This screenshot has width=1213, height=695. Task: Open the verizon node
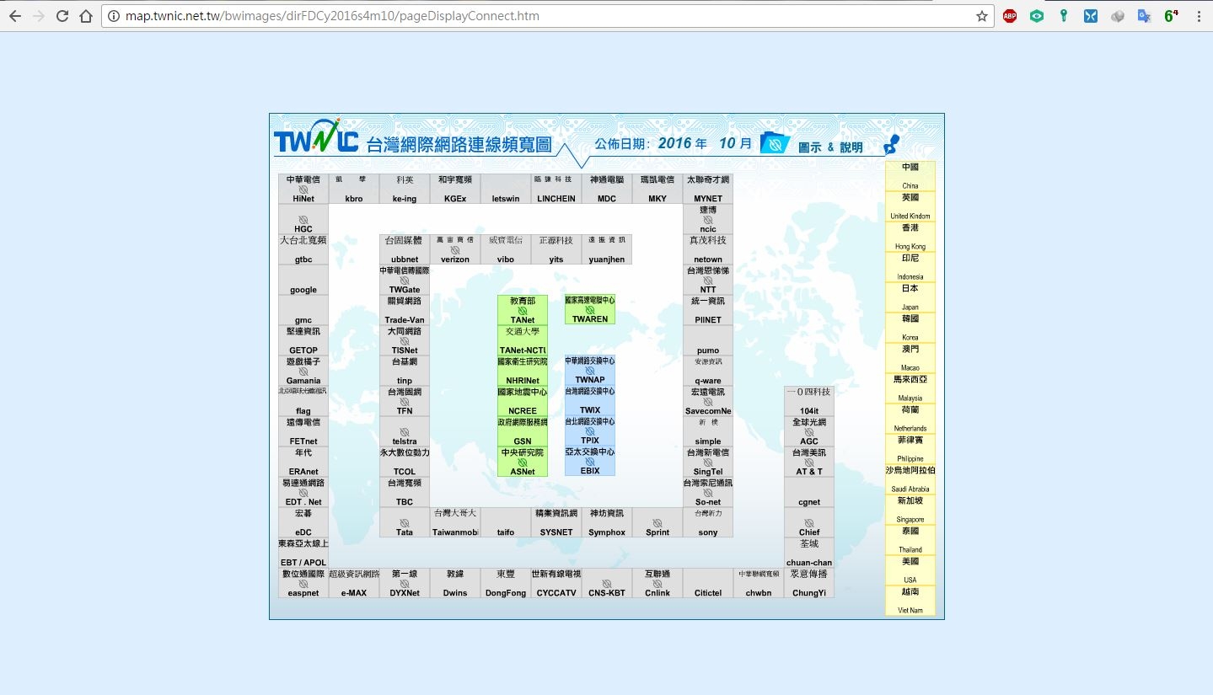coord(455,249)
